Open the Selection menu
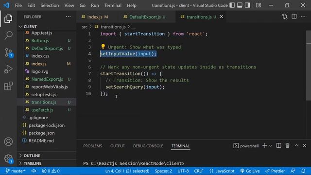The height and width of the screenshot is (175, 311). [50, 5]
